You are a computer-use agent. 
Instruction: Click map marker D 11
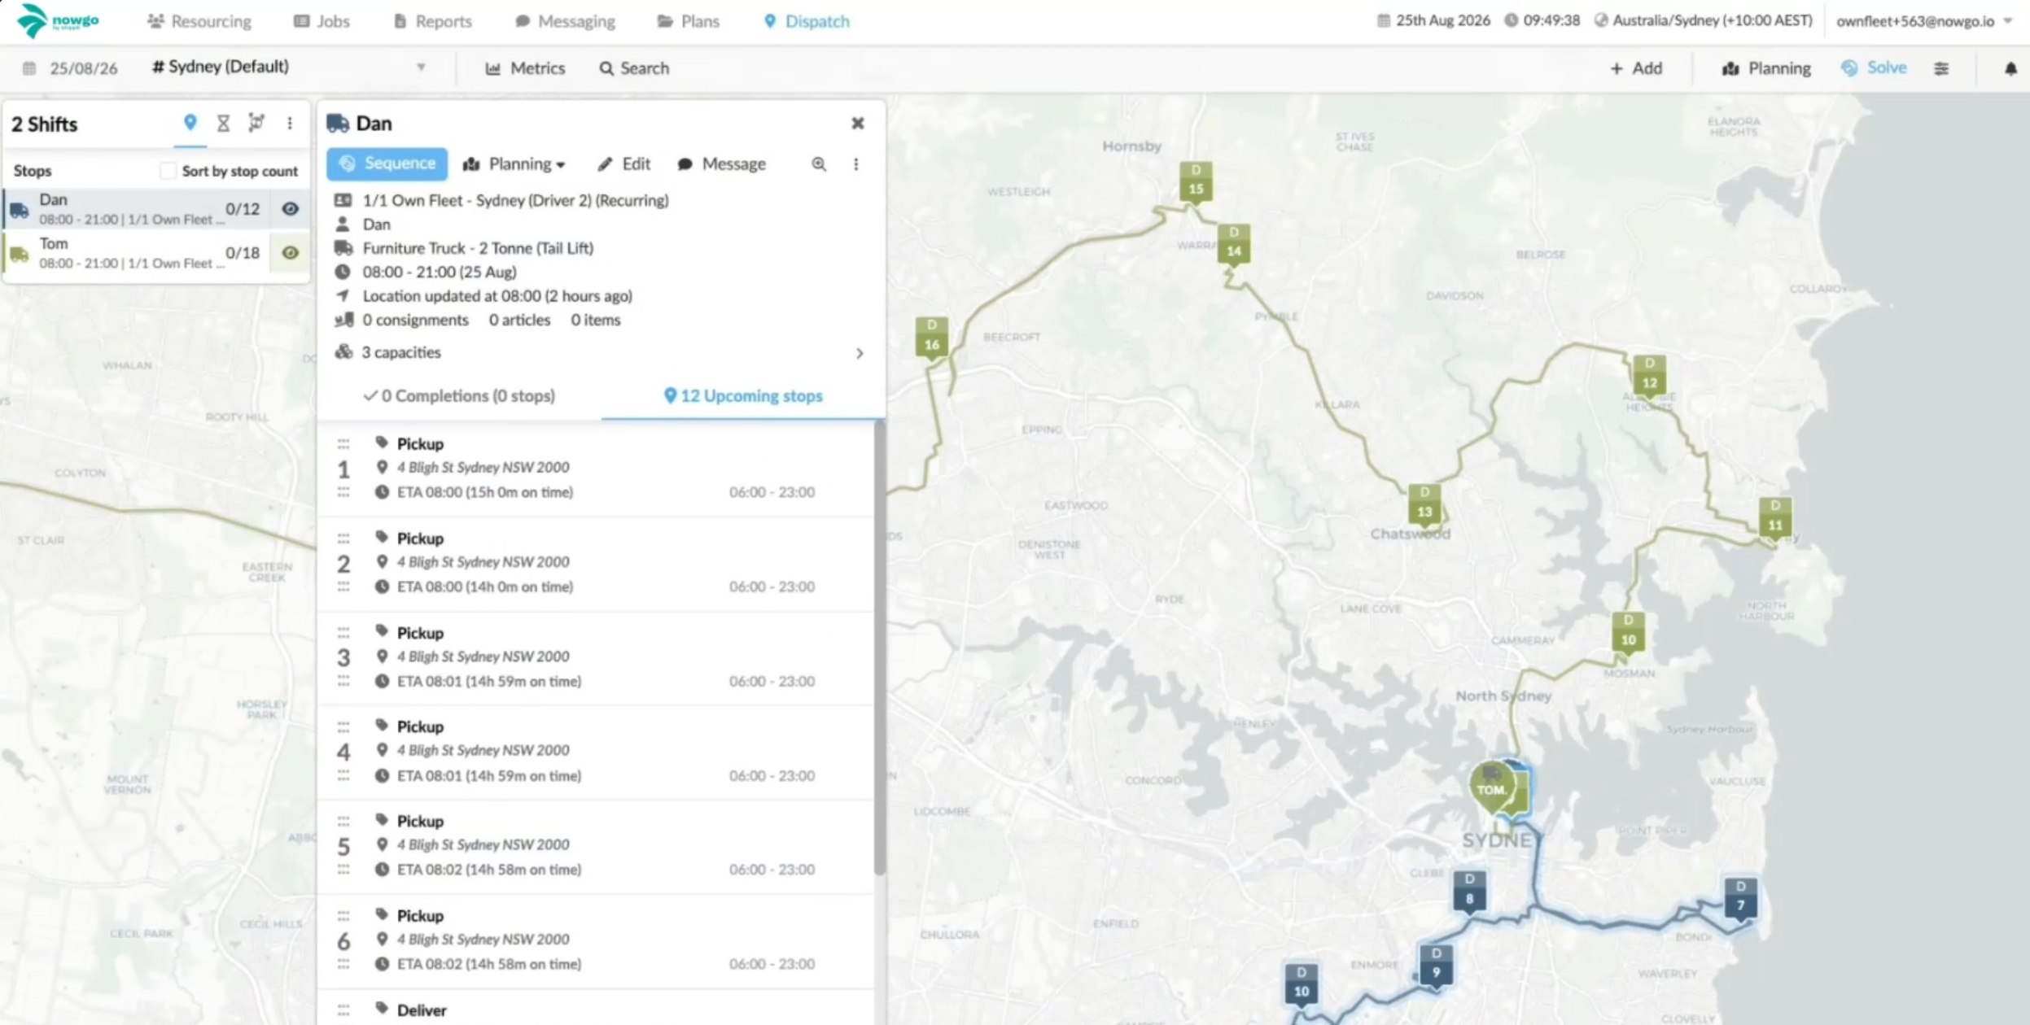(1774, 519)
